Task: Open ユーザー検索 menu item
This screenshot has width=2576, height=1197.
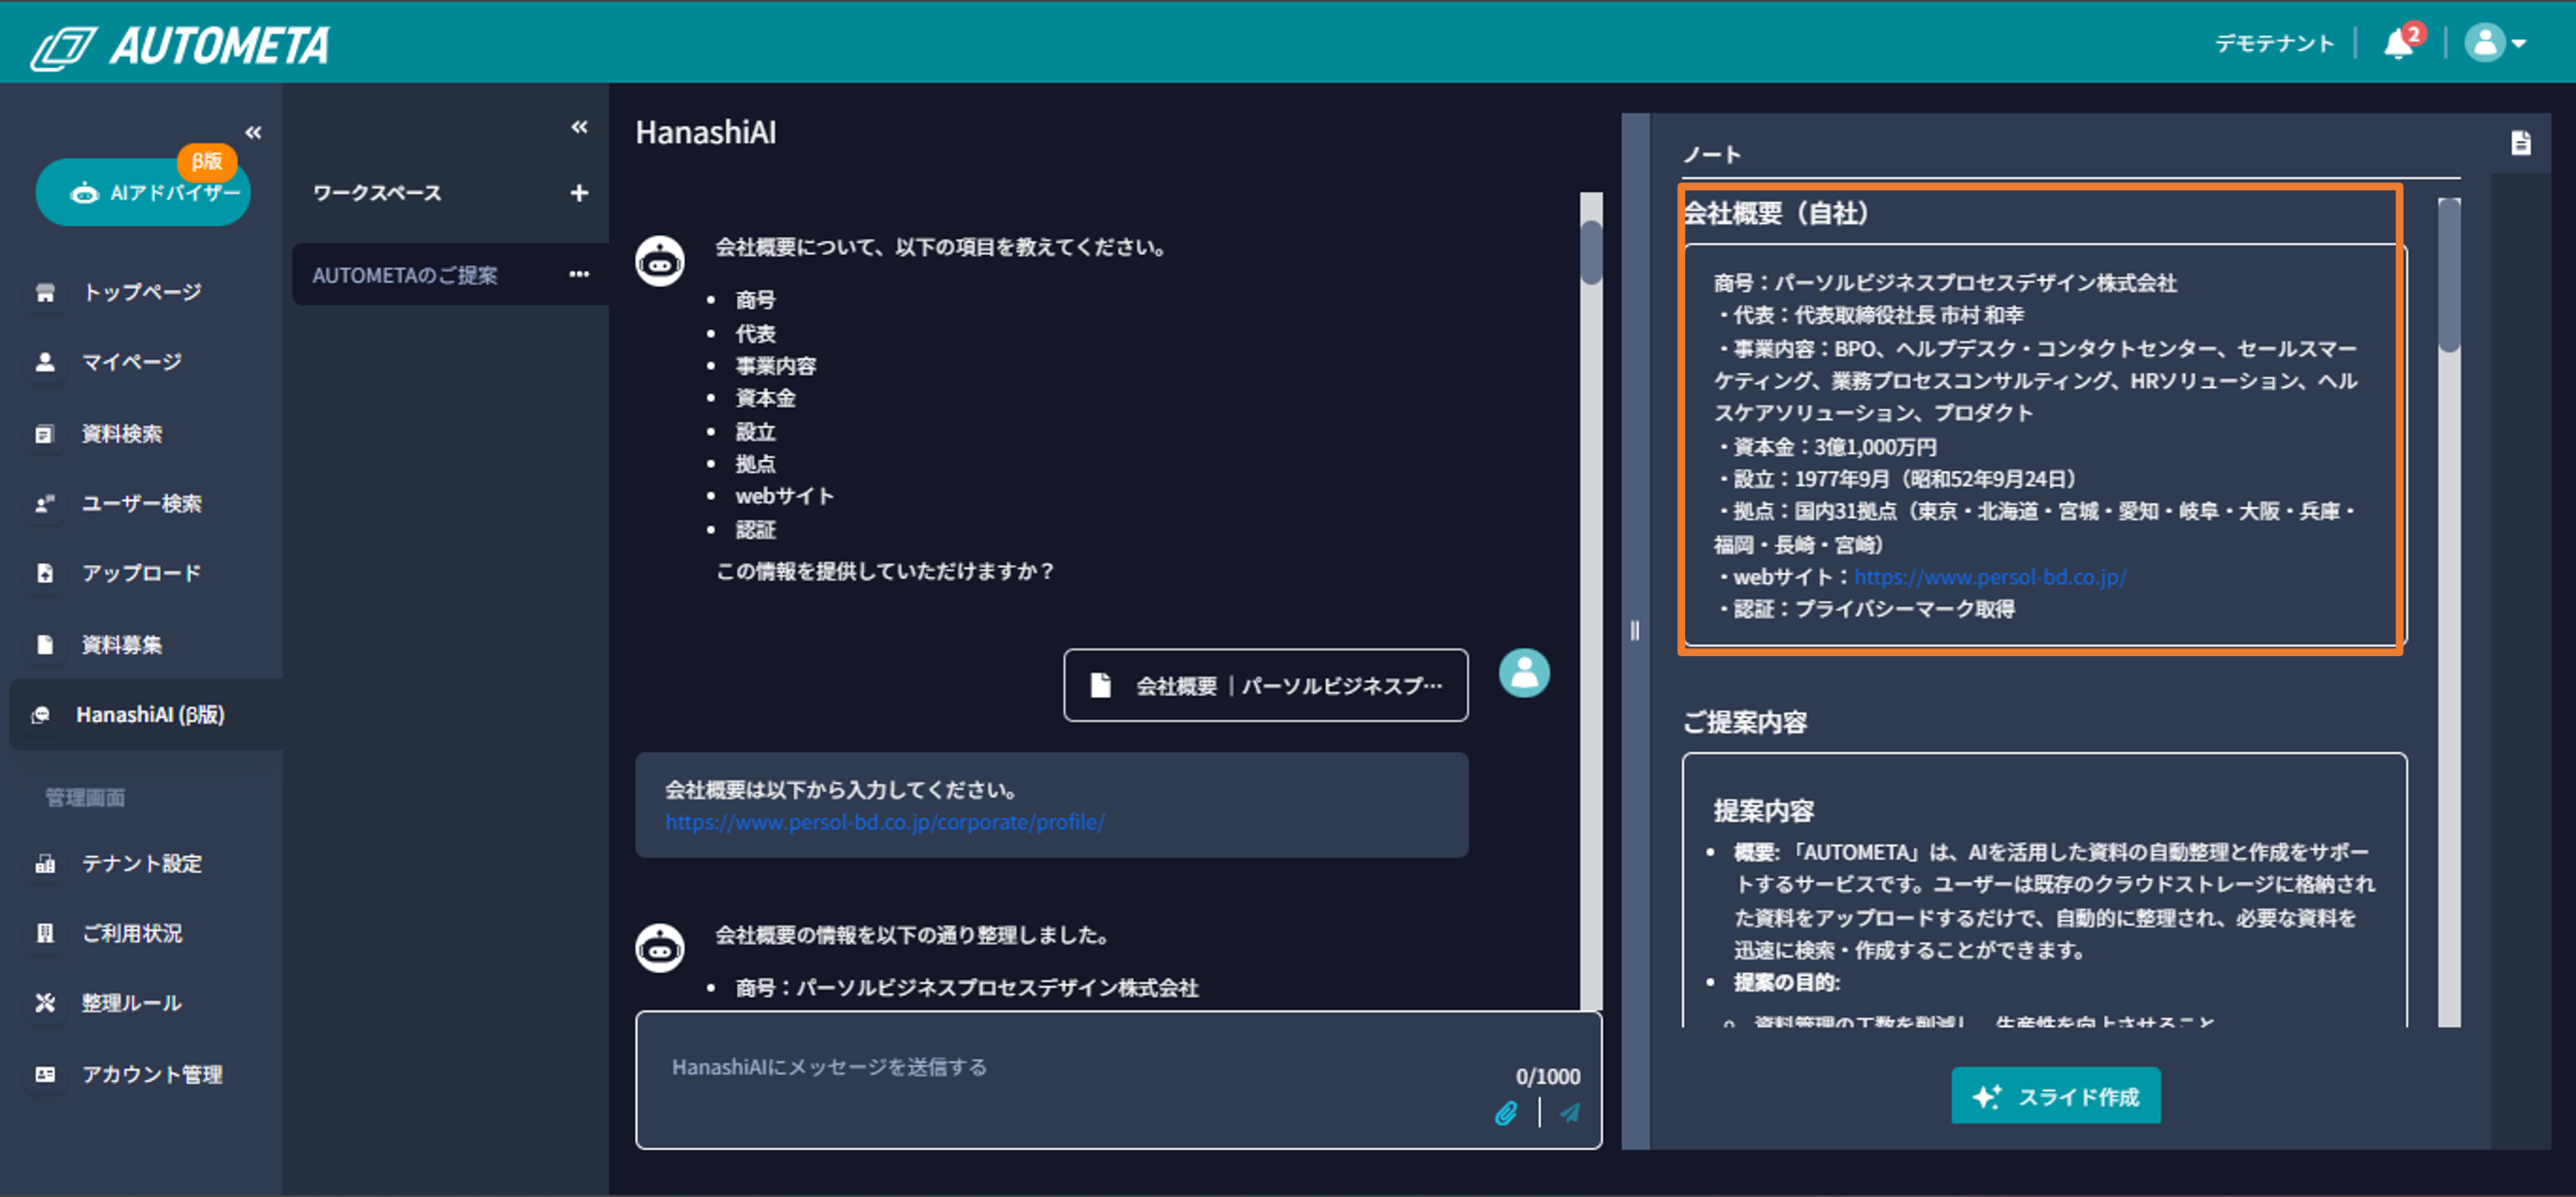Action: click(141, 503)
